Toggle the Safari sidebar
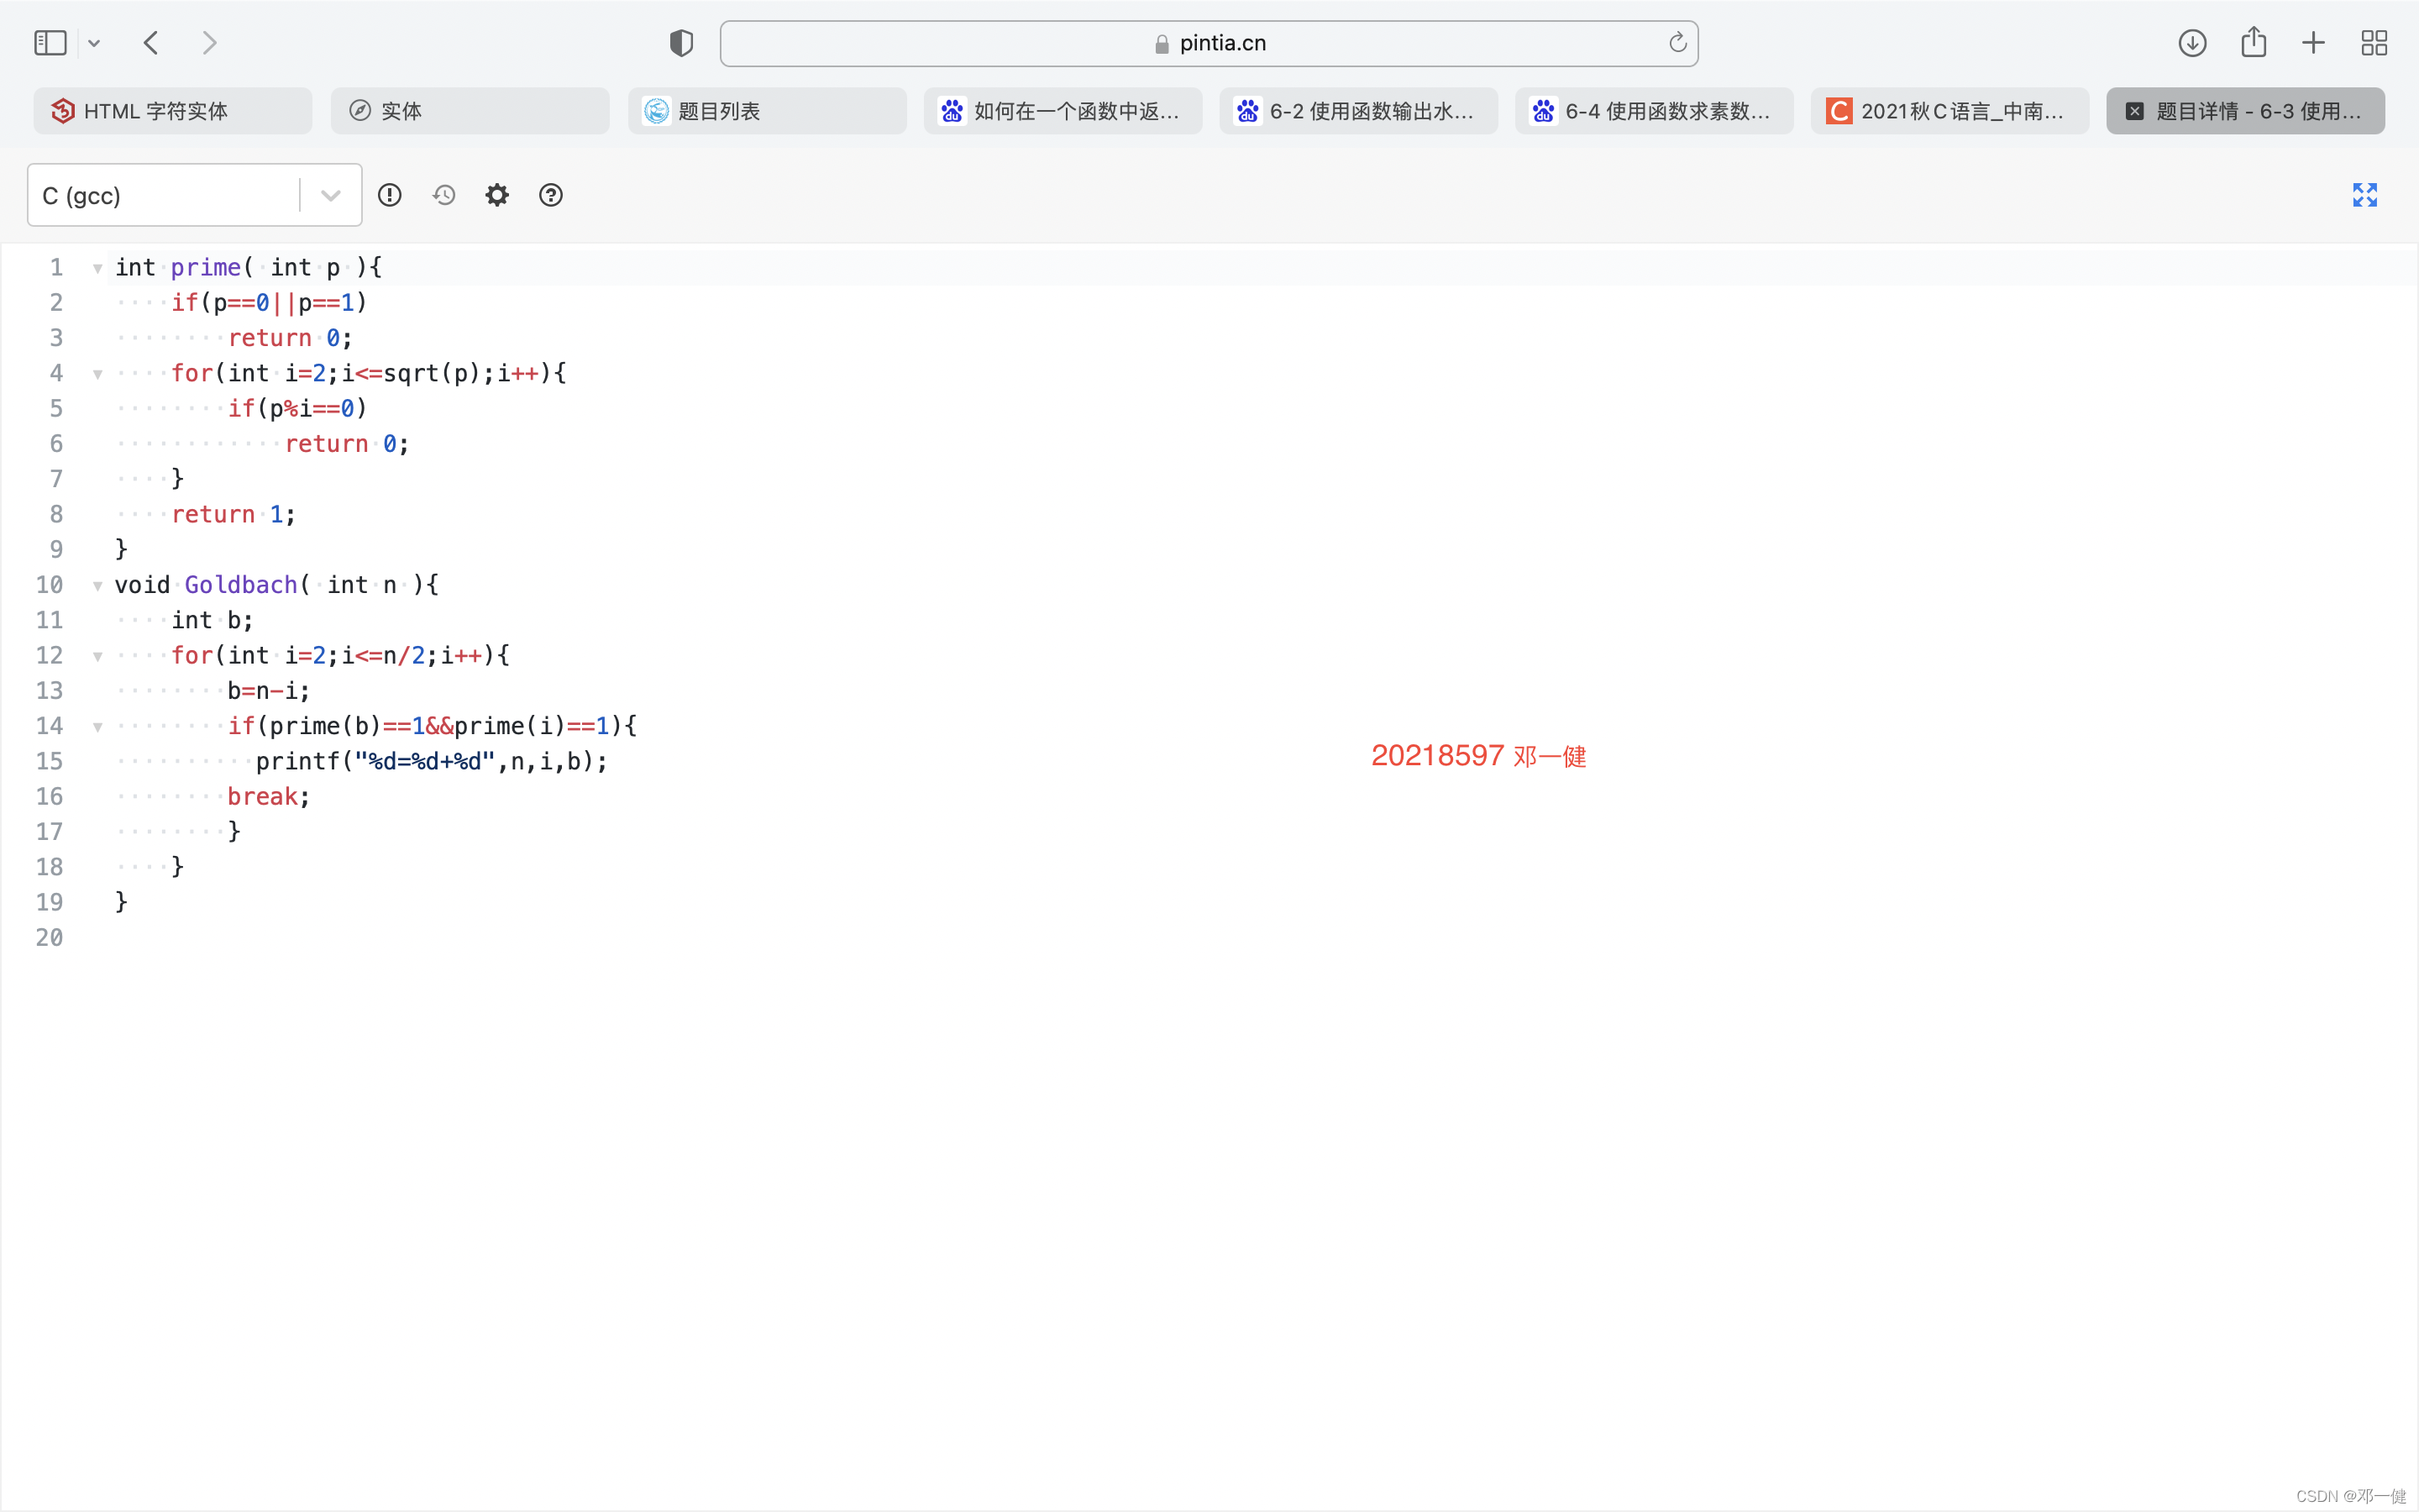Image resolution: width=2419 pixels, height=1512 pixels. click(50, 43)
